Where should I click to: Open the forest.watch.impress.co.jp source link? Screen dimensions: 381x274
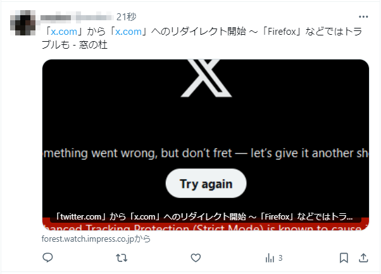[x=96, y=239]
